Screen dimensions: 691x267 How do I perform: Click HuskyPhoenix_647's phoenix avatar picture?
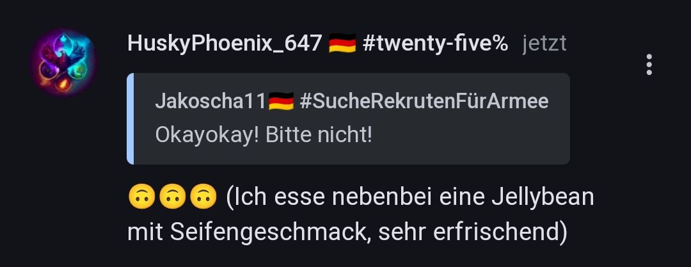click(63, 62)
